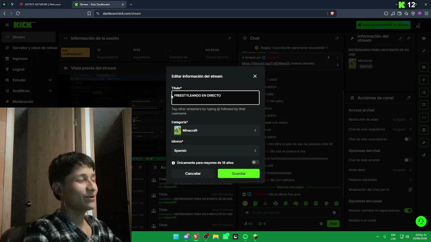Screen dimensions: 431x242
Task: Toggle Únicamente para mayores de 18 años
Action: click(x=255, y=163)
